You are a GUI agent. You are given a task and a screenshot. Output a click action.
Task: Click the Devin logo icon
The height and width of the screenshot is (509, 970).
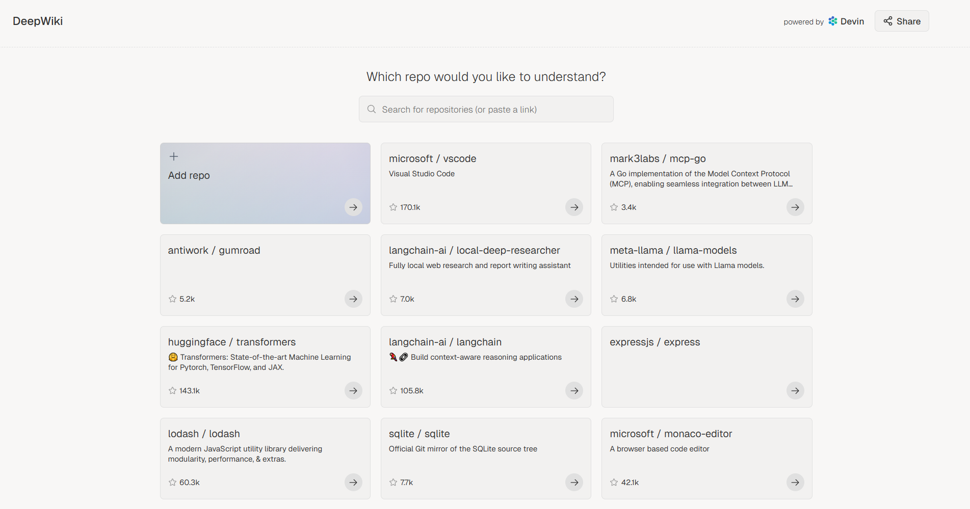click(833, 21)
